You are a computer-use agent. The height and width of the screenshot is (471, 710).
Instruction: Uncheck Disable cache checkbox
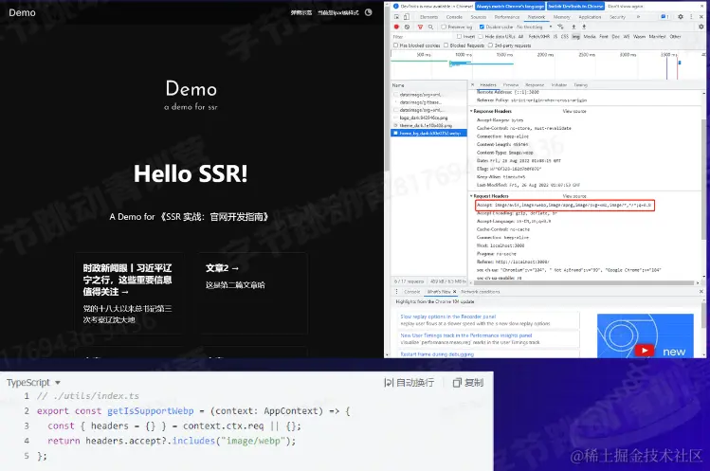click(482, 27)
